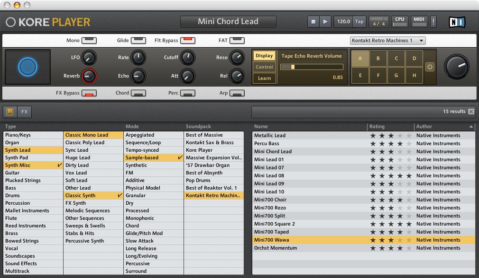The image size is (479, 278).
Task: Start playback with the Play button
Action: [x=325, y=22]
